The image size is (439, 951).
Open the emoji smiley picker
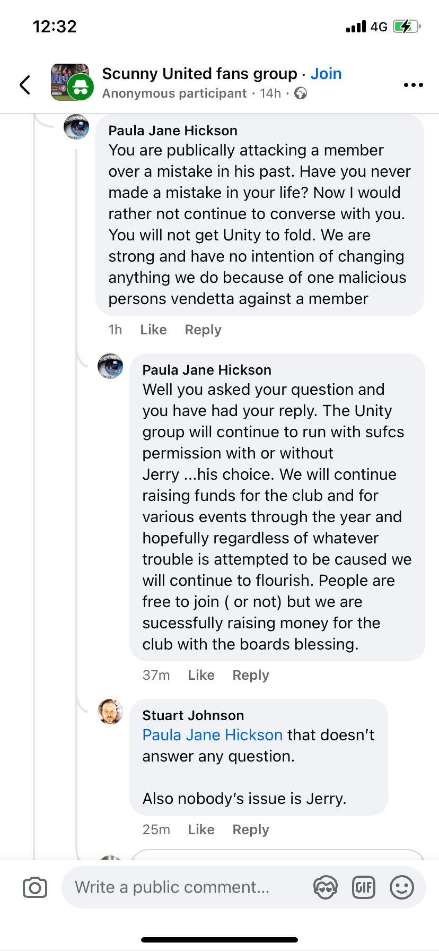pos(402,887)
